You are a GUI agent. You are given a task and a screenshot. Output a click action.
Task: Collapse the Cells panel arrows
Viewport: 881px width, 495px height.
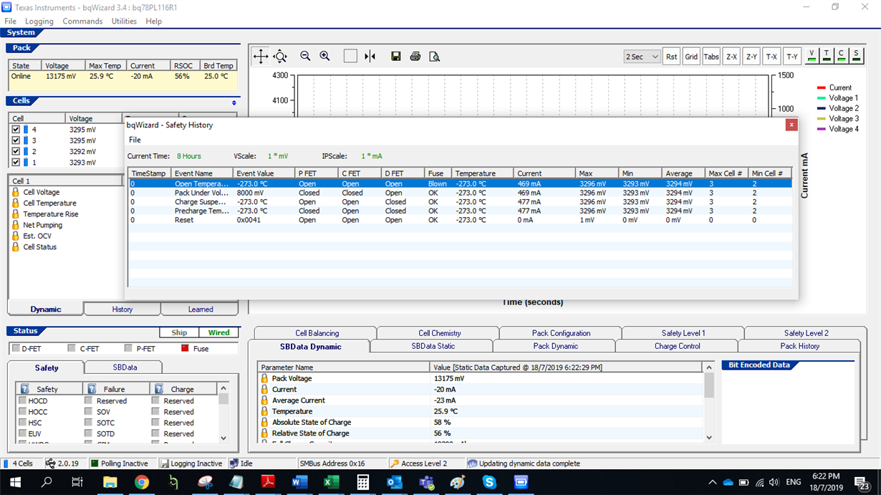(234, 102)
